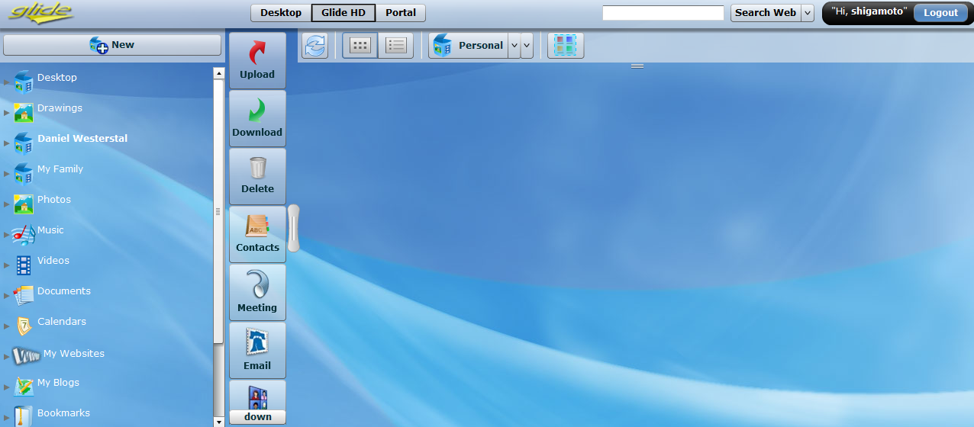Switch to the Portal tab
The image size is (974, 427).
[401, 13]
